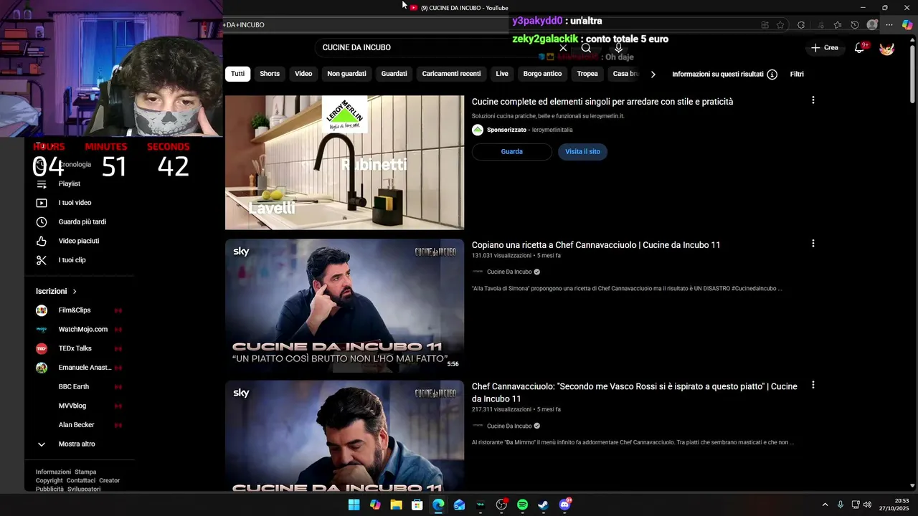The image size is (918, 516).
Task: Start voice search with the microphone icon
Action: 618,48
